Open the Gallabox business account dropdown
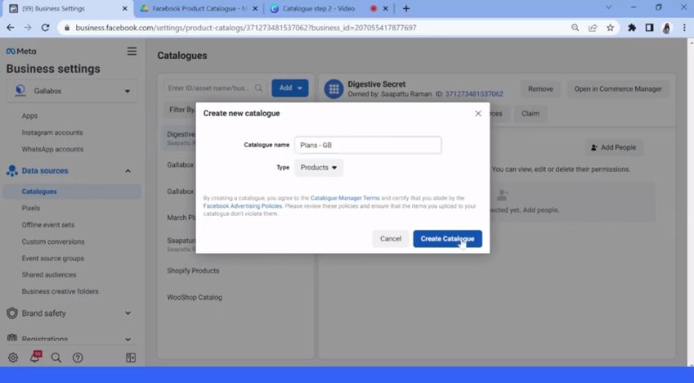694x383 pixels. pyautogui.click(x=72, y=91)
